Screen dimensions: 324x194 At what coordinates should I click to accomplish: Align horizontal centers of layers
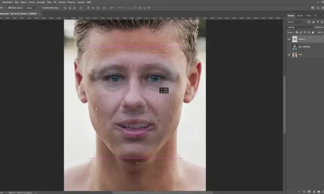pyautogui.click(x=70, y=8)
